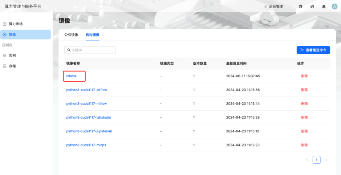Open the user avatar menu
Screen dimensions: 341x175
[x=334, y=7]
